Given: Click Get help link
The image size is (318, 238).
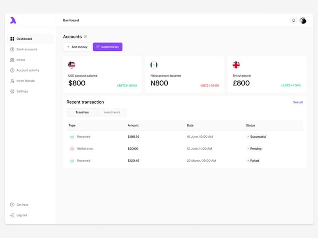Looking at the screenshot, I should (x=22, y=205).
